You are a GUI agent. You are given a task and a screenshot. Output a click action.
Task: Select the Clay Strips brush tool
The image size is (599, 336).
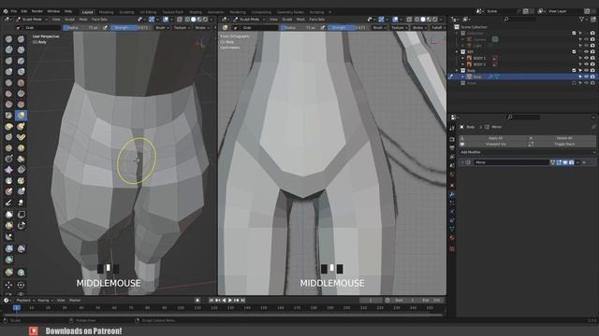click(21, 49)
